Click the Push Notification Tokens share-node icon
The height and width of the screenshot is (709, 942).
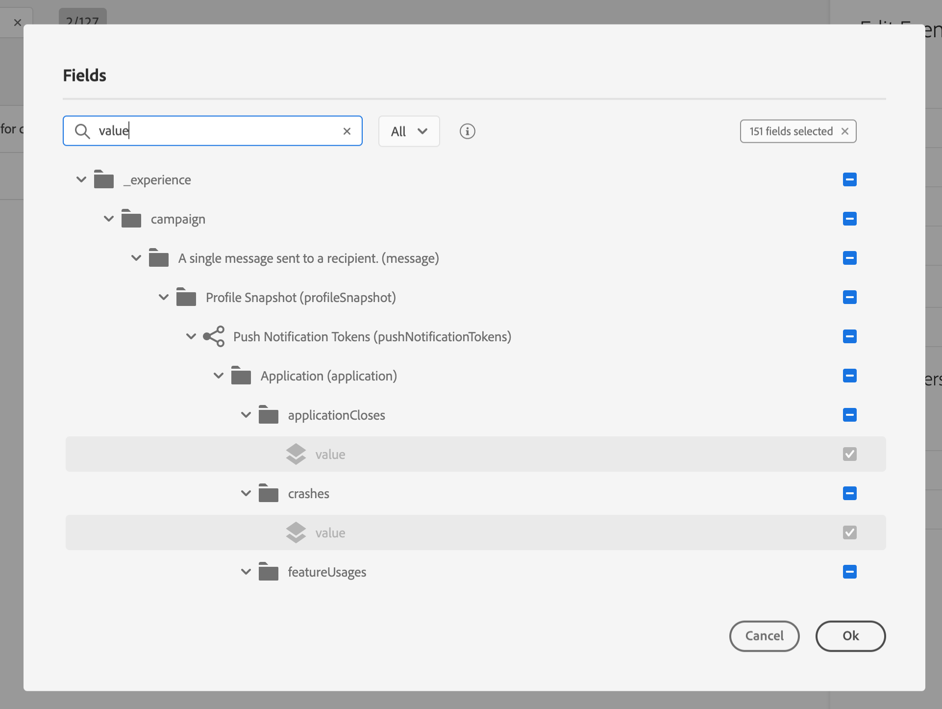click(x=214, y=337)
